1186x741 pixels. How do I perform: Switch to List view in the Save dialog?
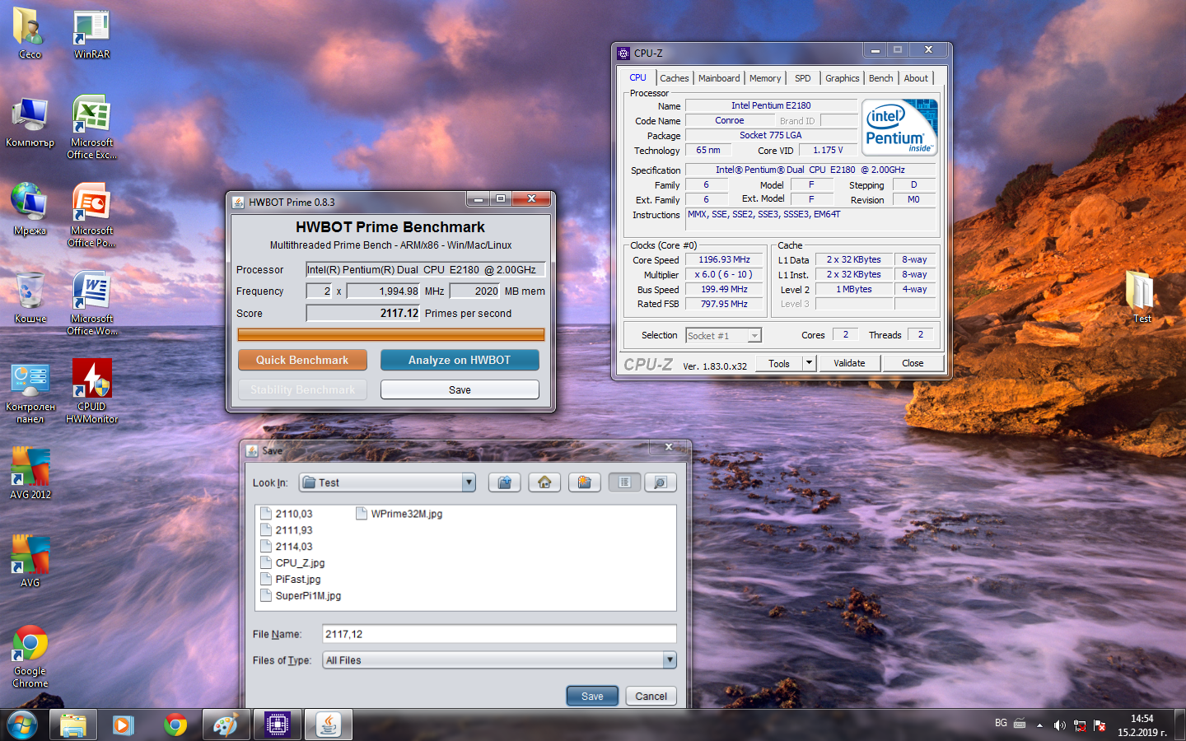click(625, 482)
